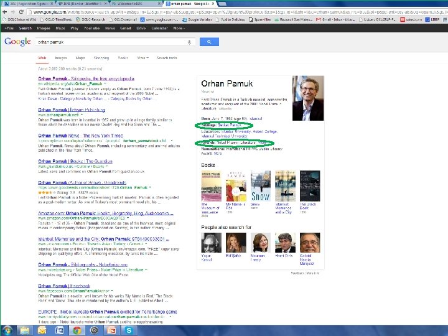Open The Black Book cover

(x=310, y=186)
